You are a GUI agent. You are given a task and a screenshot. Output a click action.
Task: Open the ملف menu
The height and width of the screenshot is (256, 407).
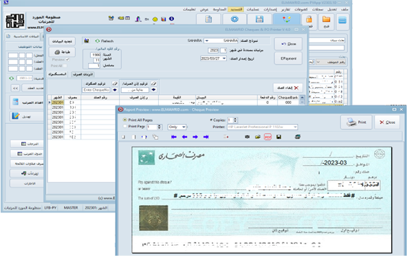(x=344, y=10)
